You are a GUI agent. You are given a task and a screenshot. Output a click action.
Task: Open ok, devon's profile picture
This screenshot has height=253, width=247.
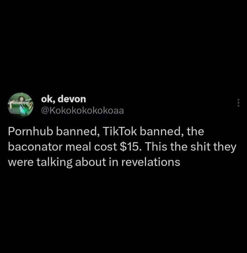coord(20,105)
